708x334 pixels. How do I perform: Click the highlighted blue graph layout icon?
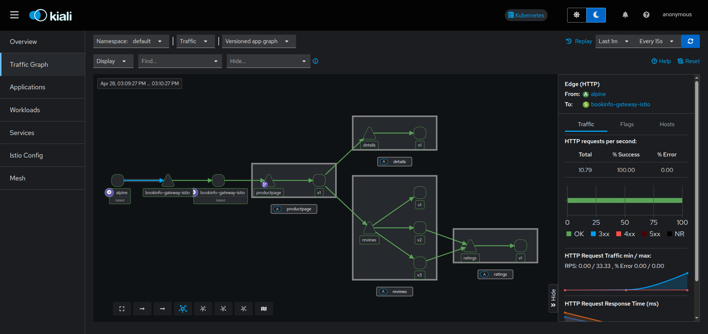(183, 309)
